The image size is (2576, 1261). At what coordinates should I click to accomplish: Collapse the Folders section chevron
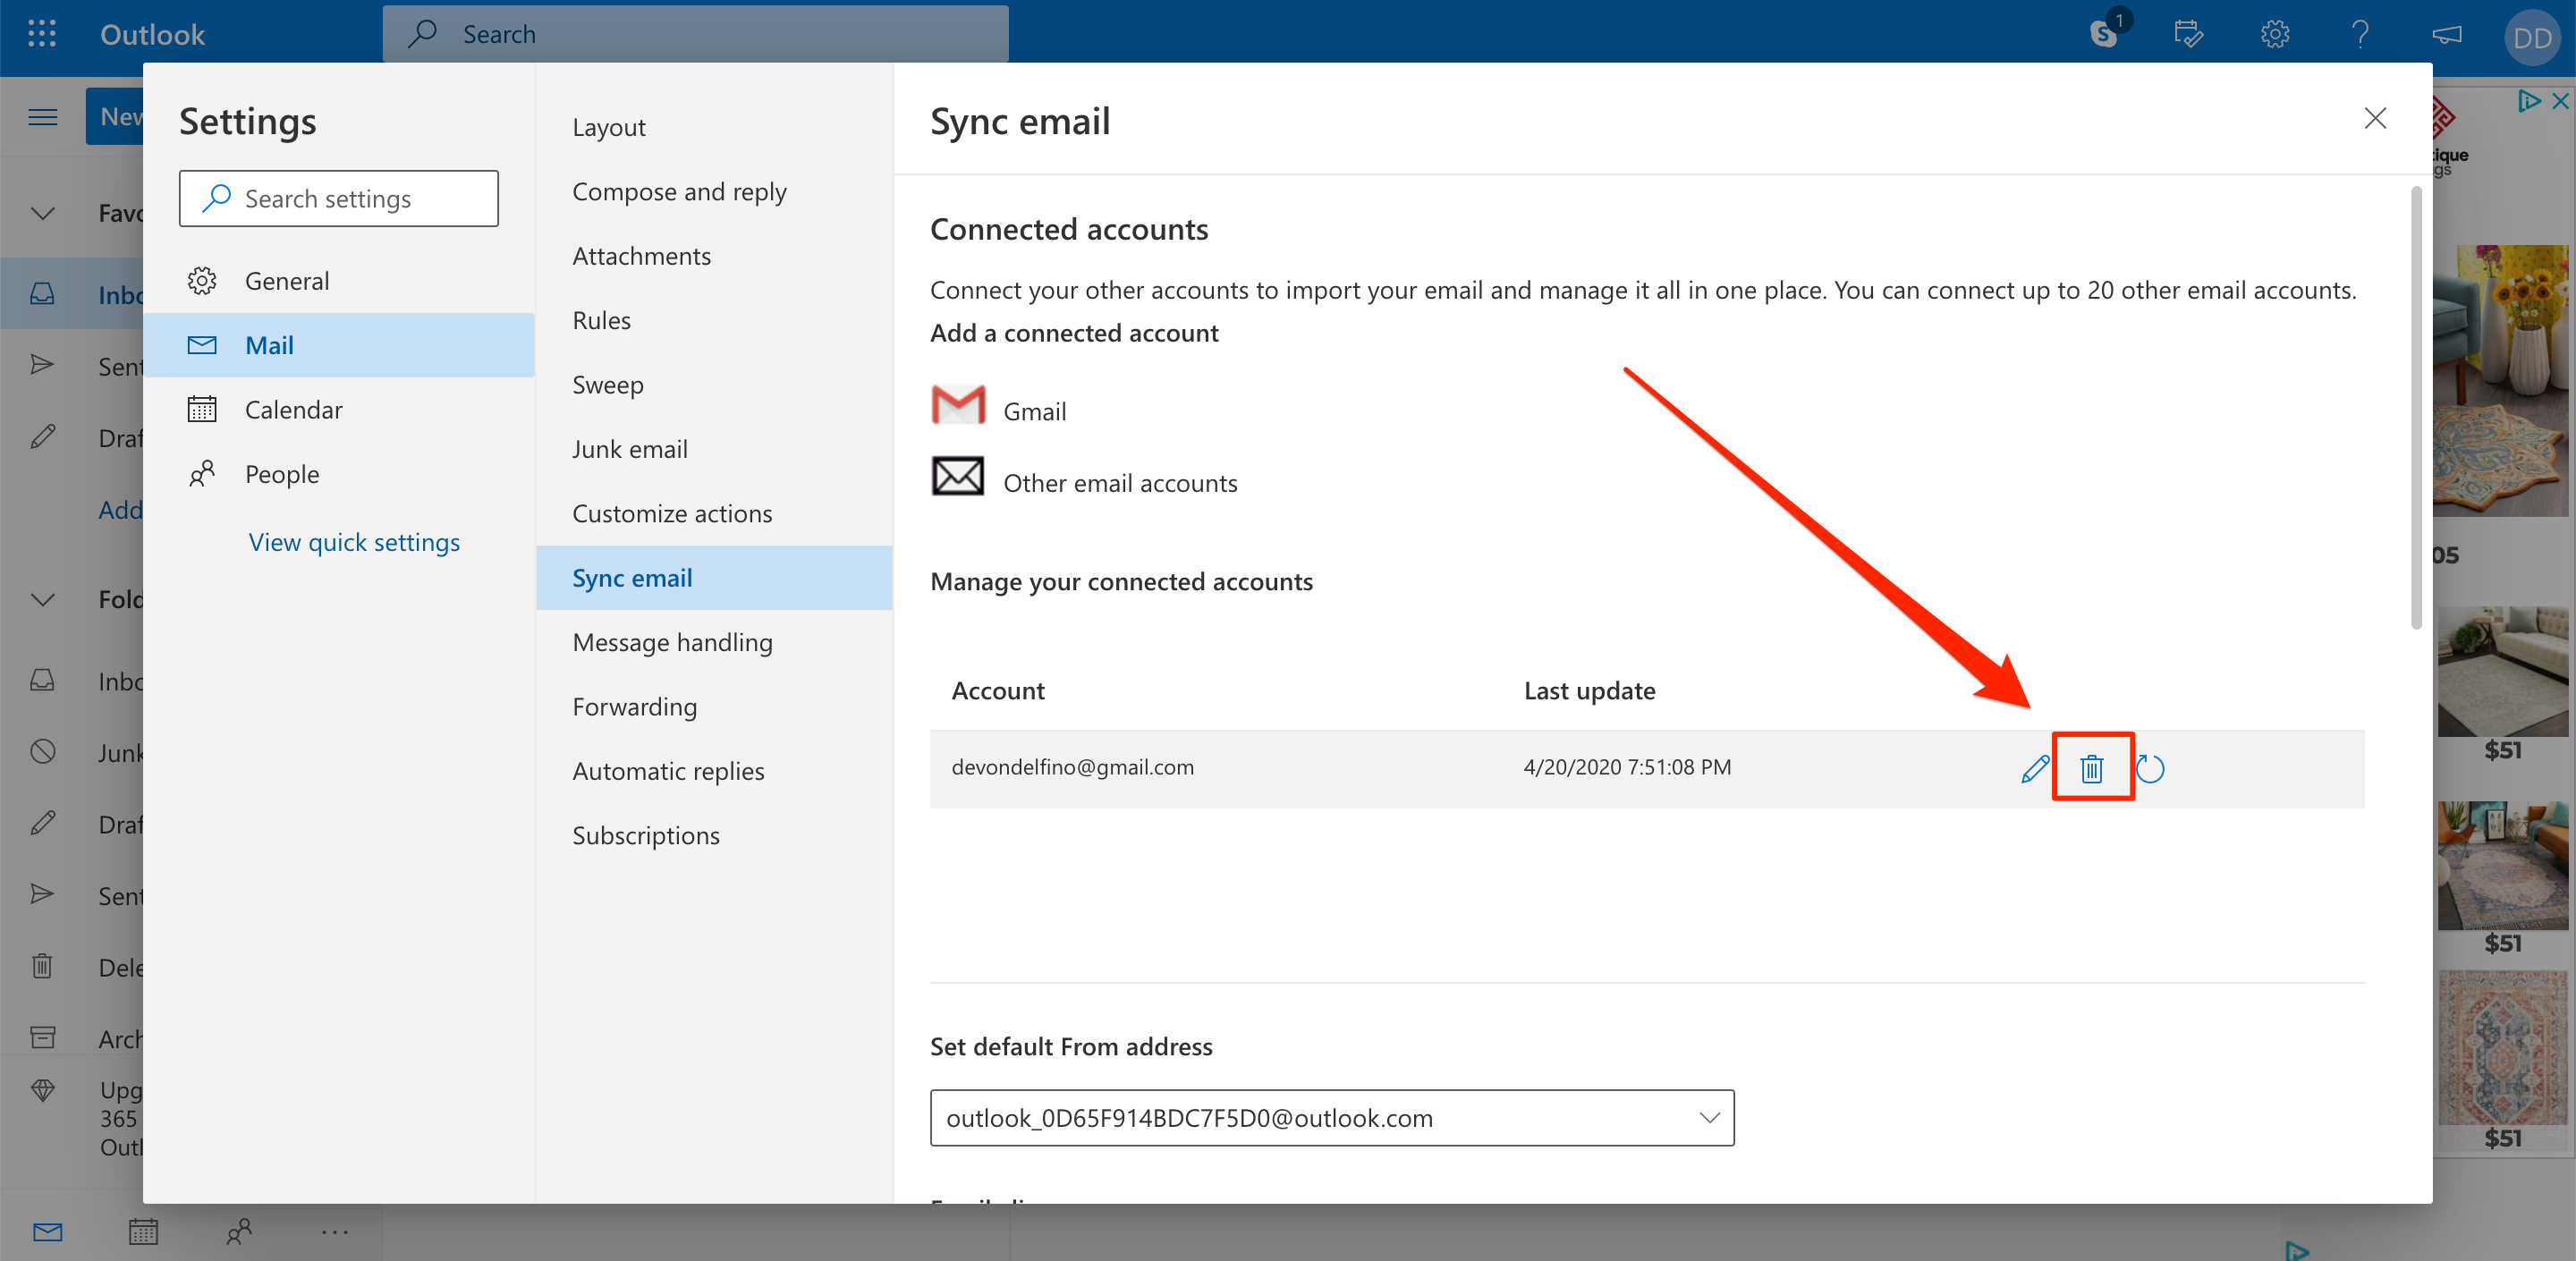click(x=42, y=599)
